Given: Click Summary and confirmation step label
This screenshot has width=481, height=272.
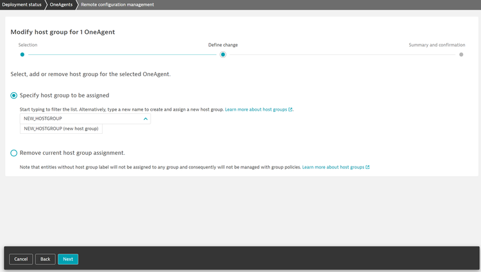Looking at the screenshot, I should point(437,45).
